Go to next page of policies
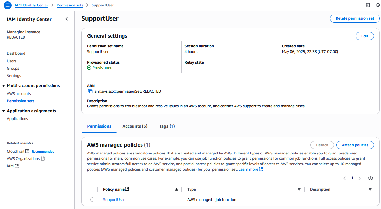 [x=360, y=178]
